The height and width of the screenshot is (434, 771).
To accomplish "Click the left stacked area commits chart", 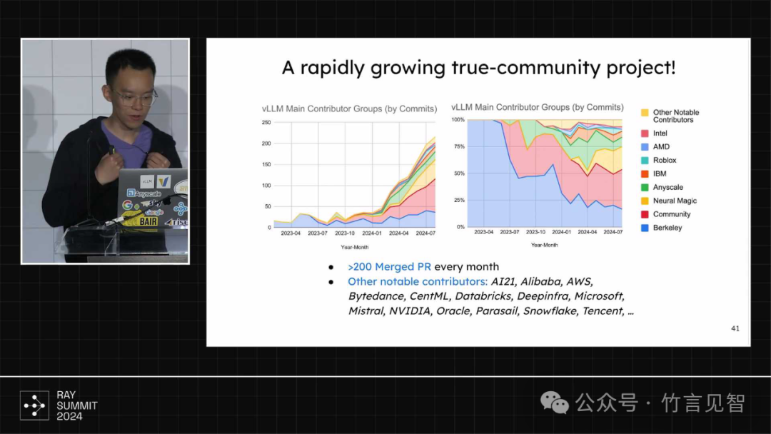I will pos(354,174).
